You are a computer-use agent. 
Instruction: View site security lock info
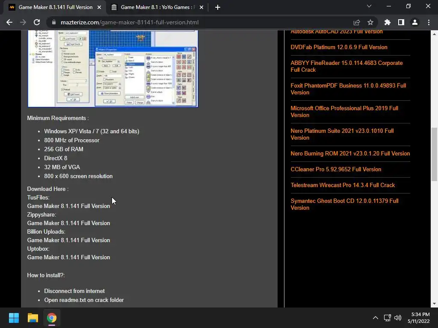click(54, 22)
